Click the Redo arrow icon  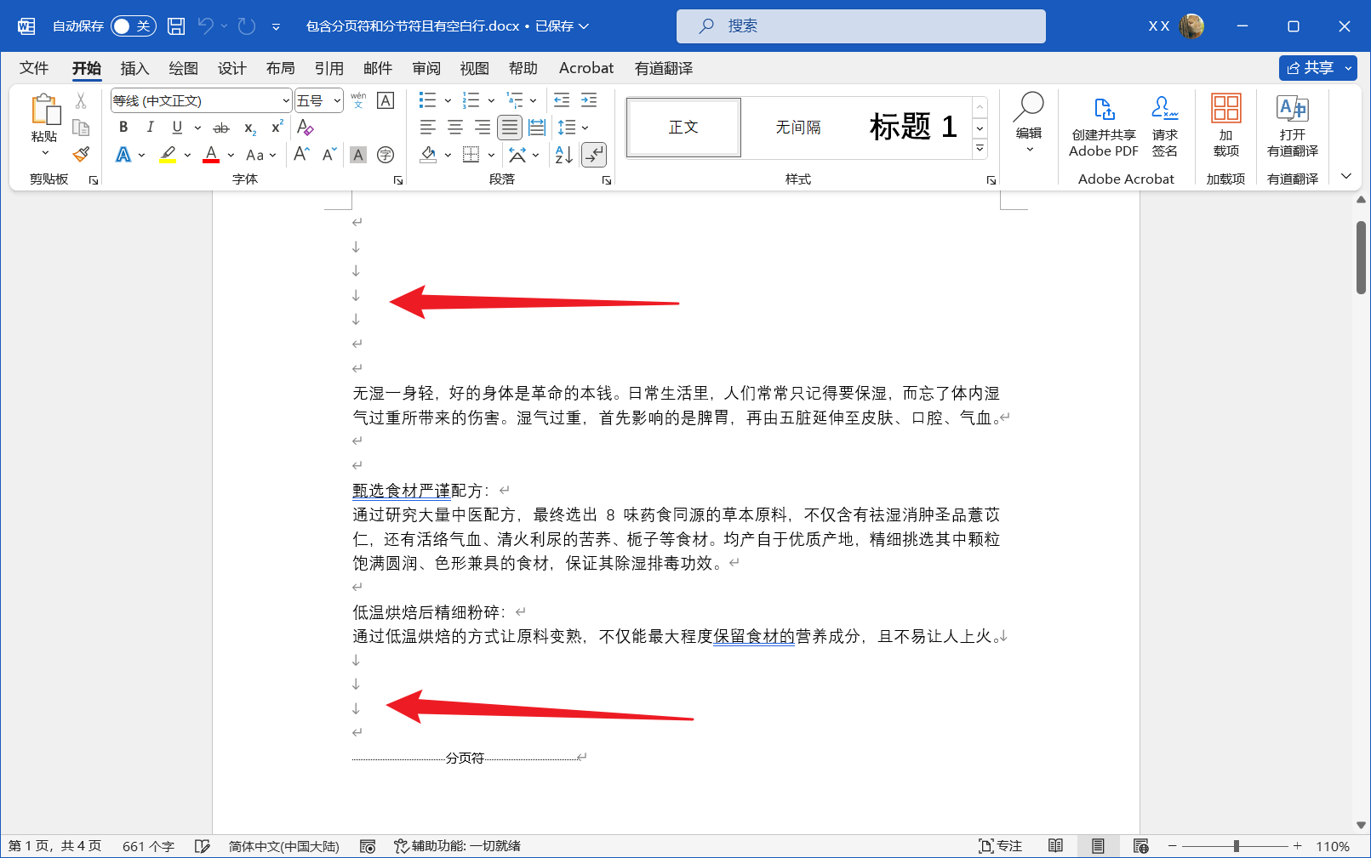click(247, 26)
